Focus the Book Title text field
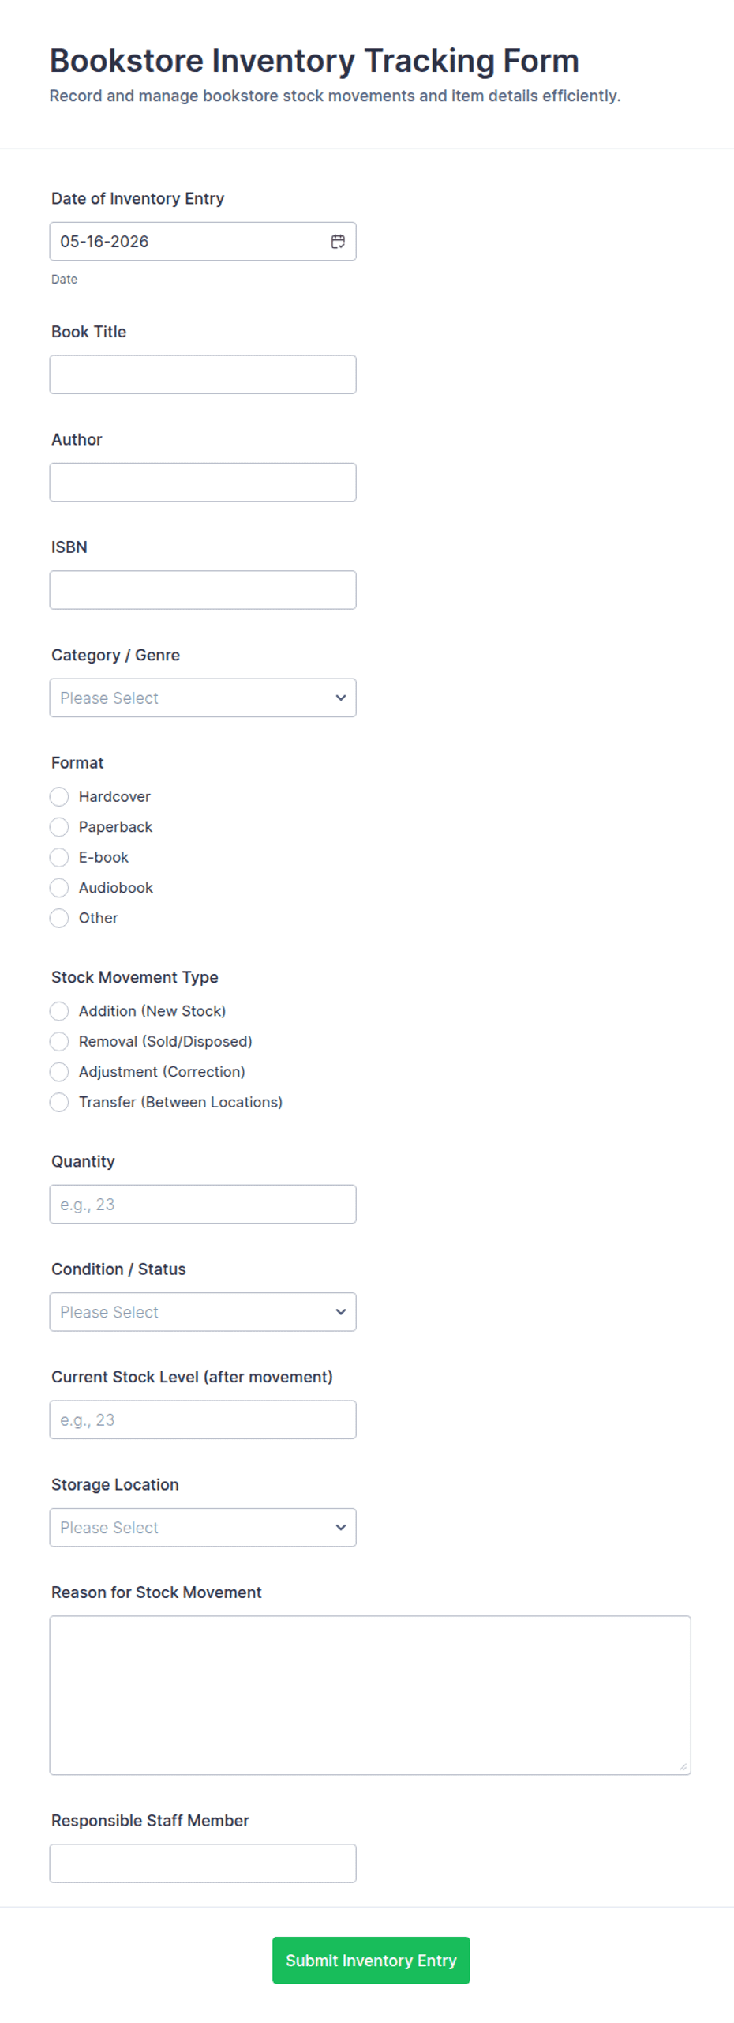This screenshot has width=734, height=2023. coord(203,374)
